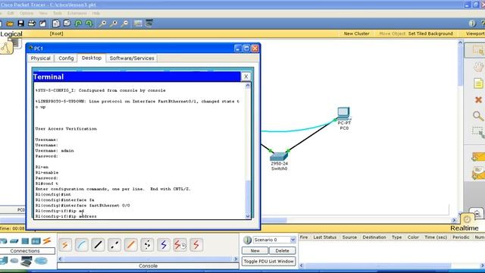The image size is (485, 273).
Task: Choose the light-blue Console cable
Action: click(81, 245)
